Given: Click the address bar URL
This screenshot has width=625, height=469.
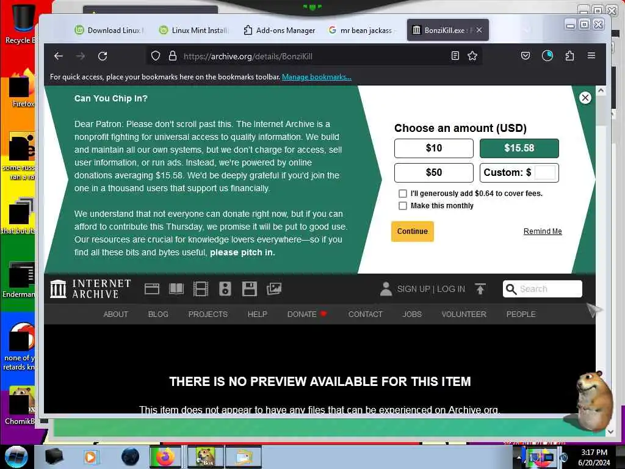Looking at the screenshot, I should (x=248, y=56).
